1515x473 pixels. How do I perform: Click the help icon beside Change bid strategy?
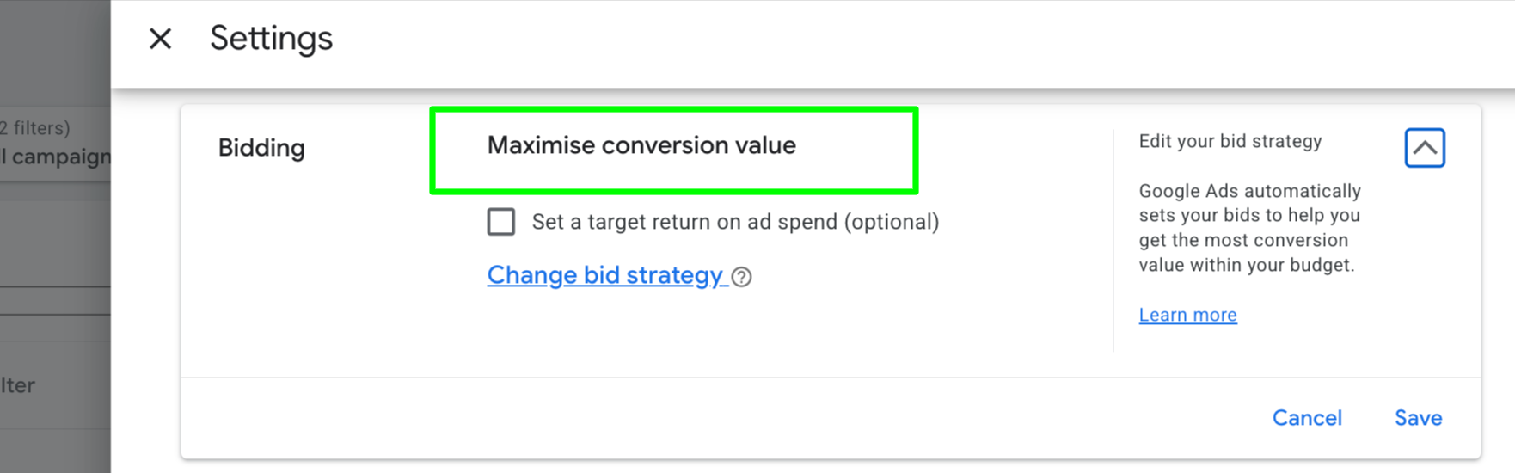click(741, 277)
